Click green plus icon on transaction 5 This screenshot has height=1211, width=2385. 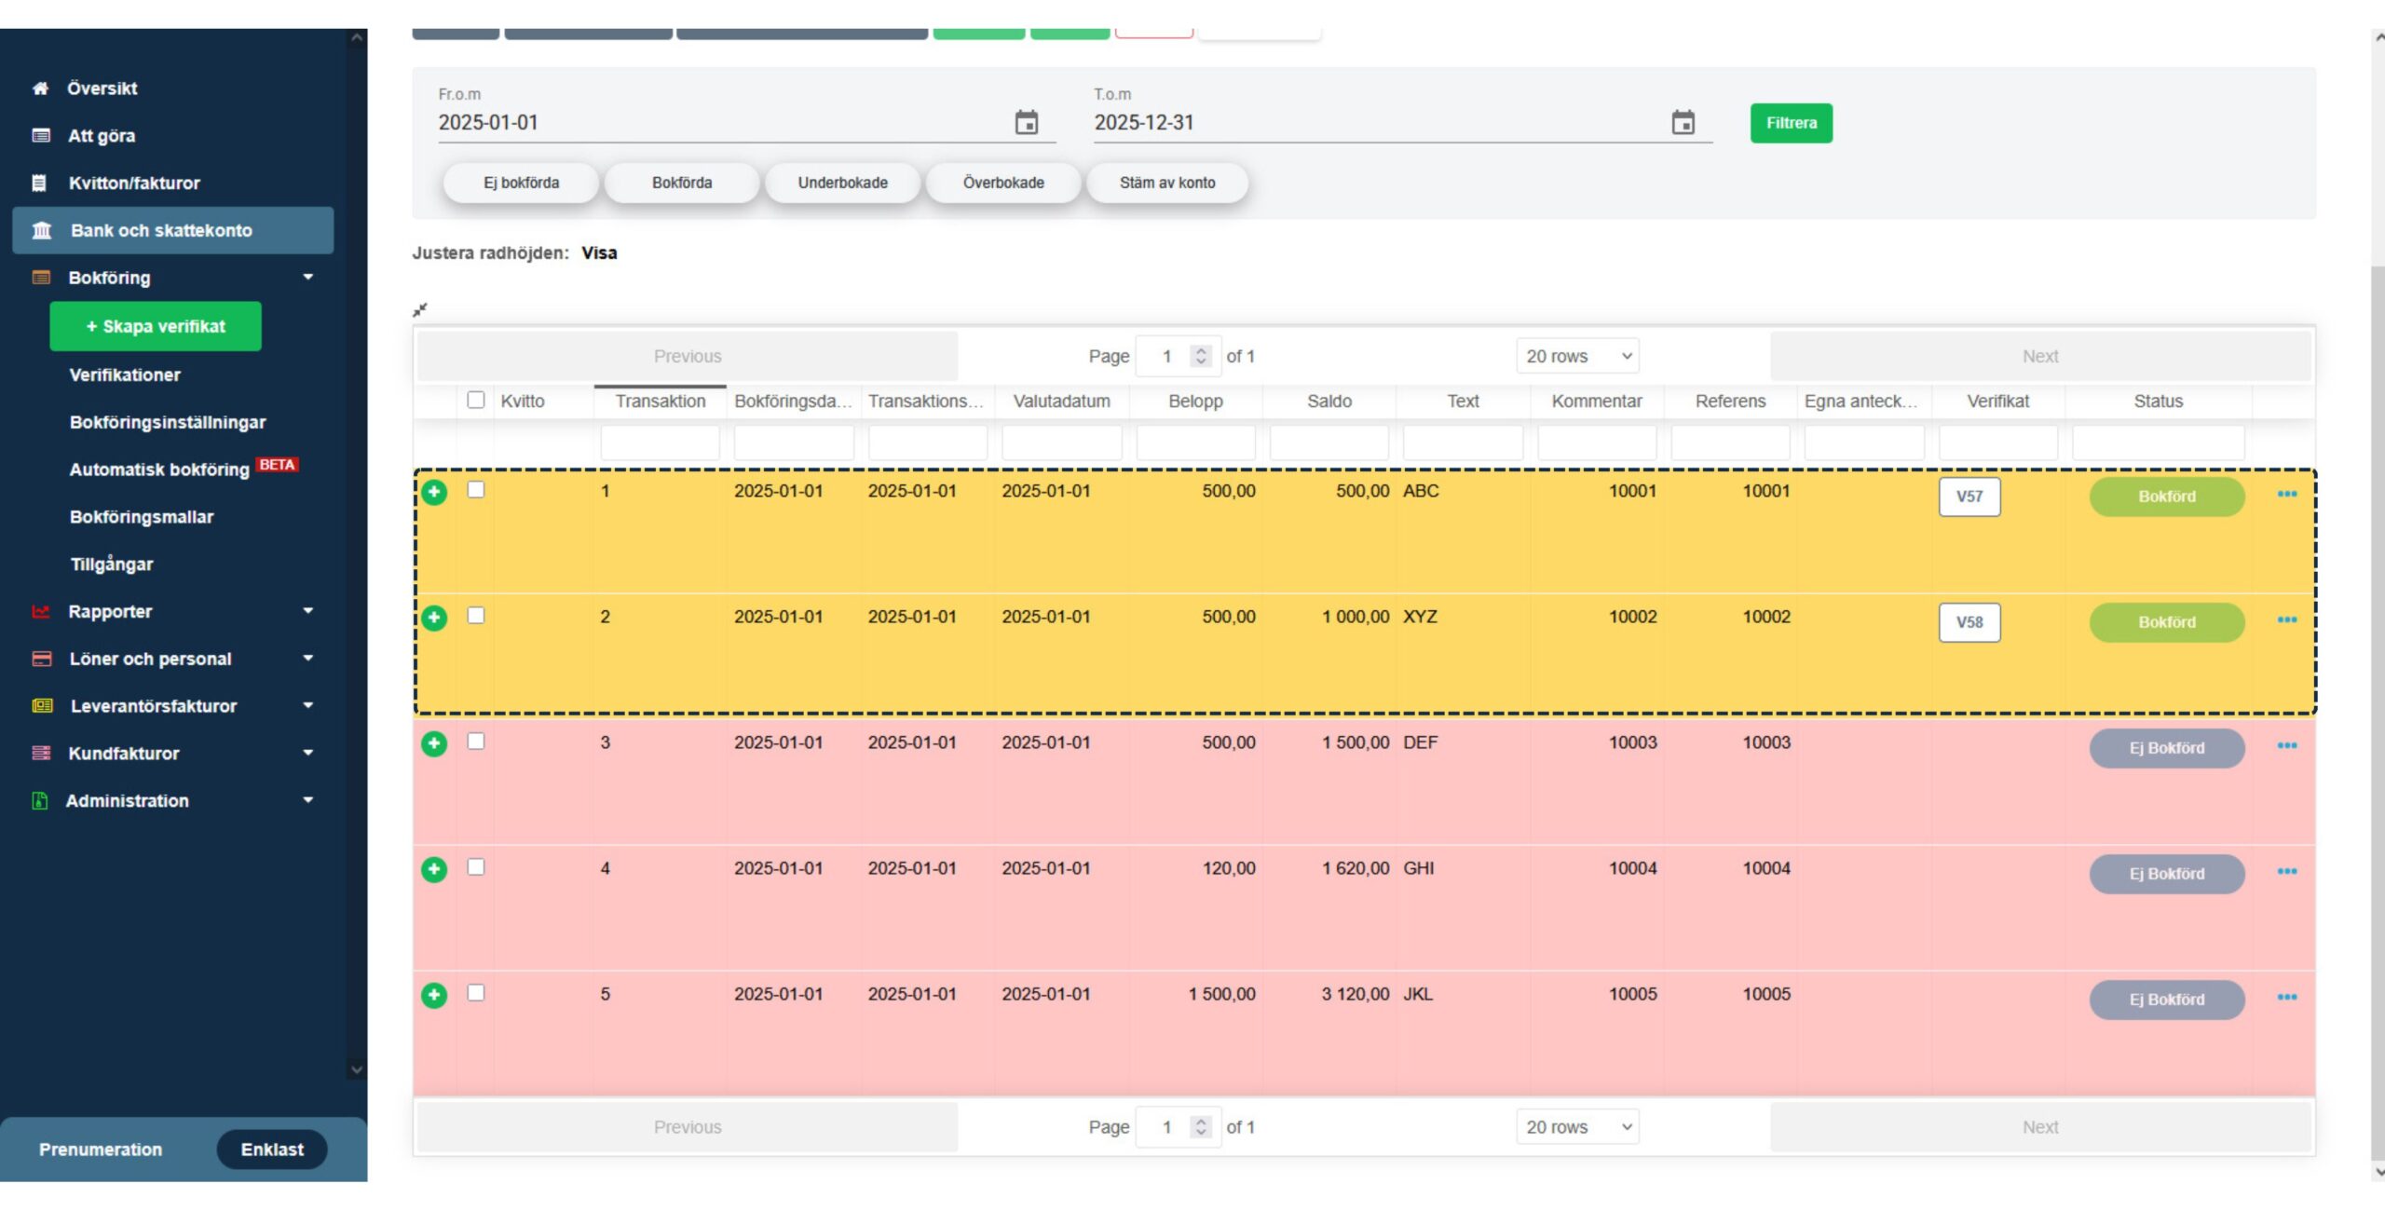(x=434, y=995)
